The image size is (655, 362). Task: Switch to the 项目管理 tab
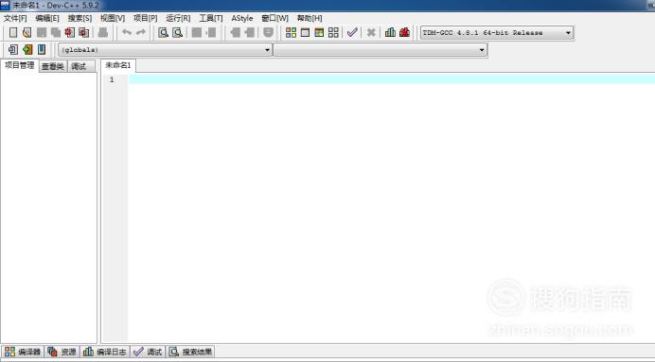click(20, 65)
